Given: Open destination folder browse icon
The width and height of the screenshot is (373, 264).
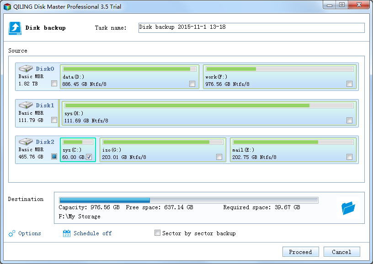Looking at the screenshot, I should tap(348, 208).
